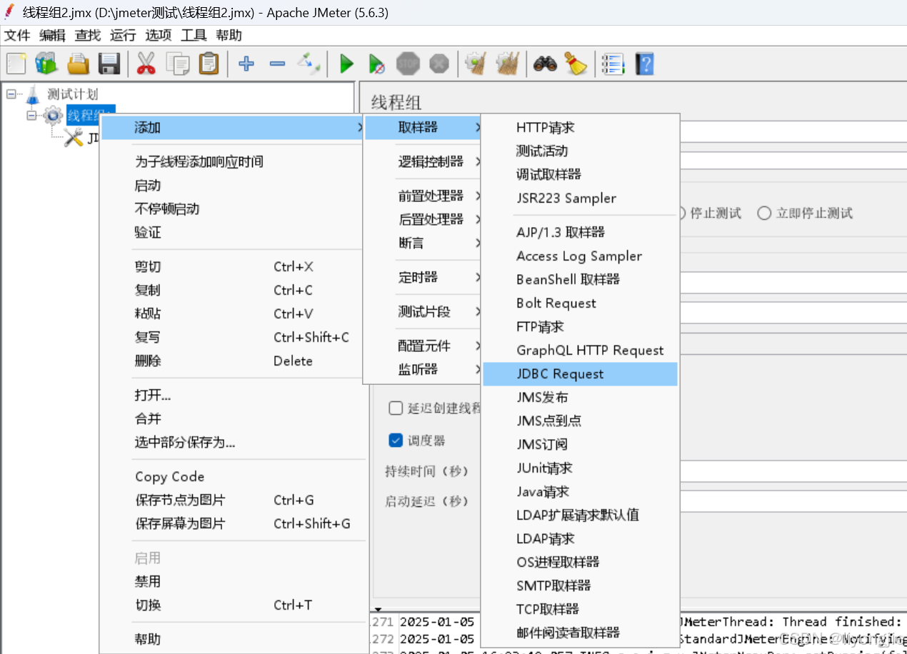Select the 立即停止测试 radio option

(805, 213)
